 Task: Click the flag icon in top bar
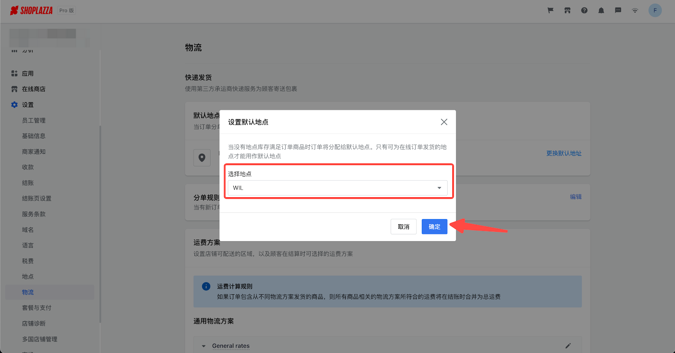coord(551,11)
